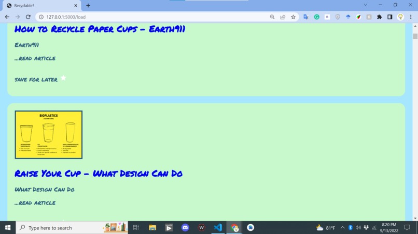This screenshot has height=234, width=418.
Task: Click the What Design Can Do source
Action: pos(45,190)
